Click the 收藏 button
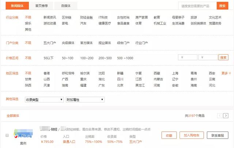 click(x=169, y=135)
